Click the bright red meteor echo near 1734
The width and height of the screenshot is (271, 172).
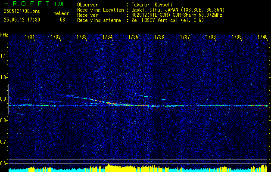[110, 103]
